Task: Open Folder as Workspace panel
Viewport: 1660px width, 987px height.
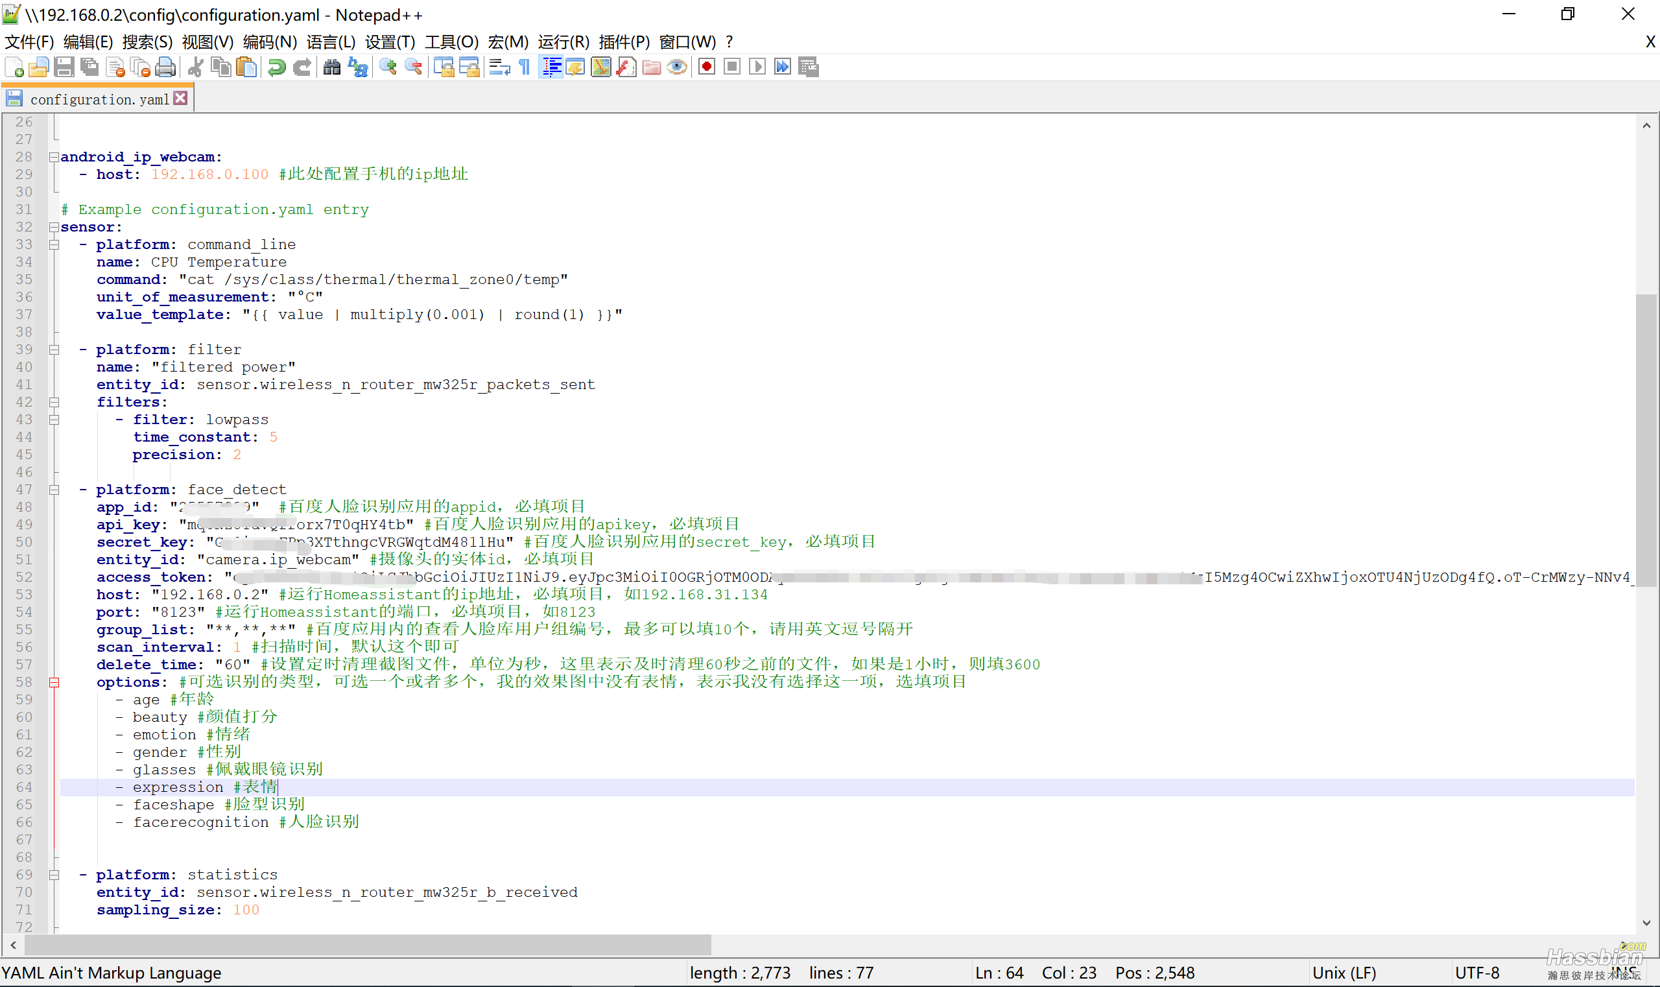Action: coord(652,67)
